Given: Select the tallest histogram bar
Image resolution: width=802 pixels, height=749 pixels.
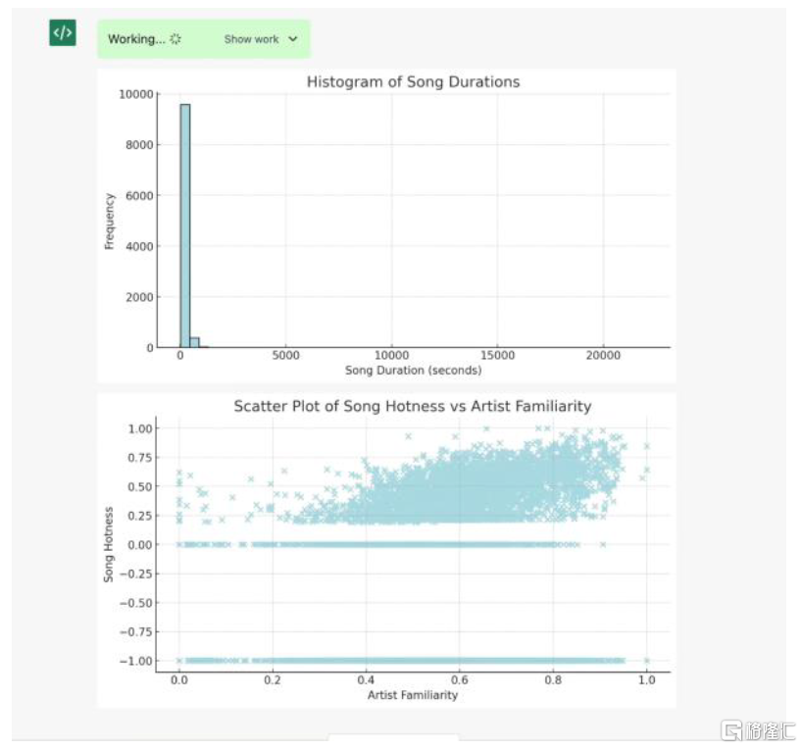Looking at the screenshot, I should tap(184, 225).
